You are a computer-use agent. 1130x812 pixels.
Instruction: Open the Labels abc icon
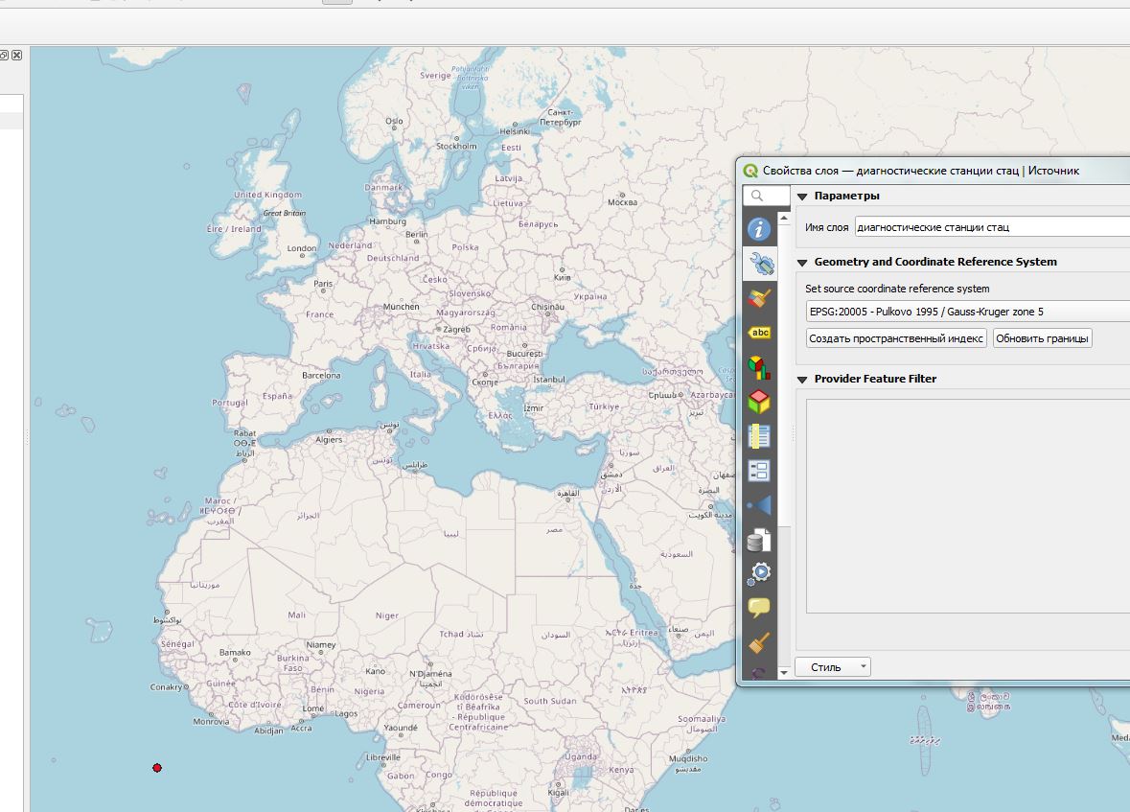759,333
